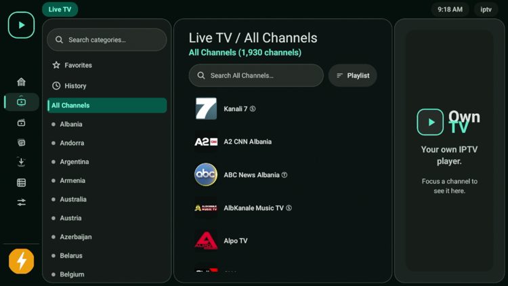Screen dimensions: 508x286
Task: Select the Belgium category
Action: 107,274
